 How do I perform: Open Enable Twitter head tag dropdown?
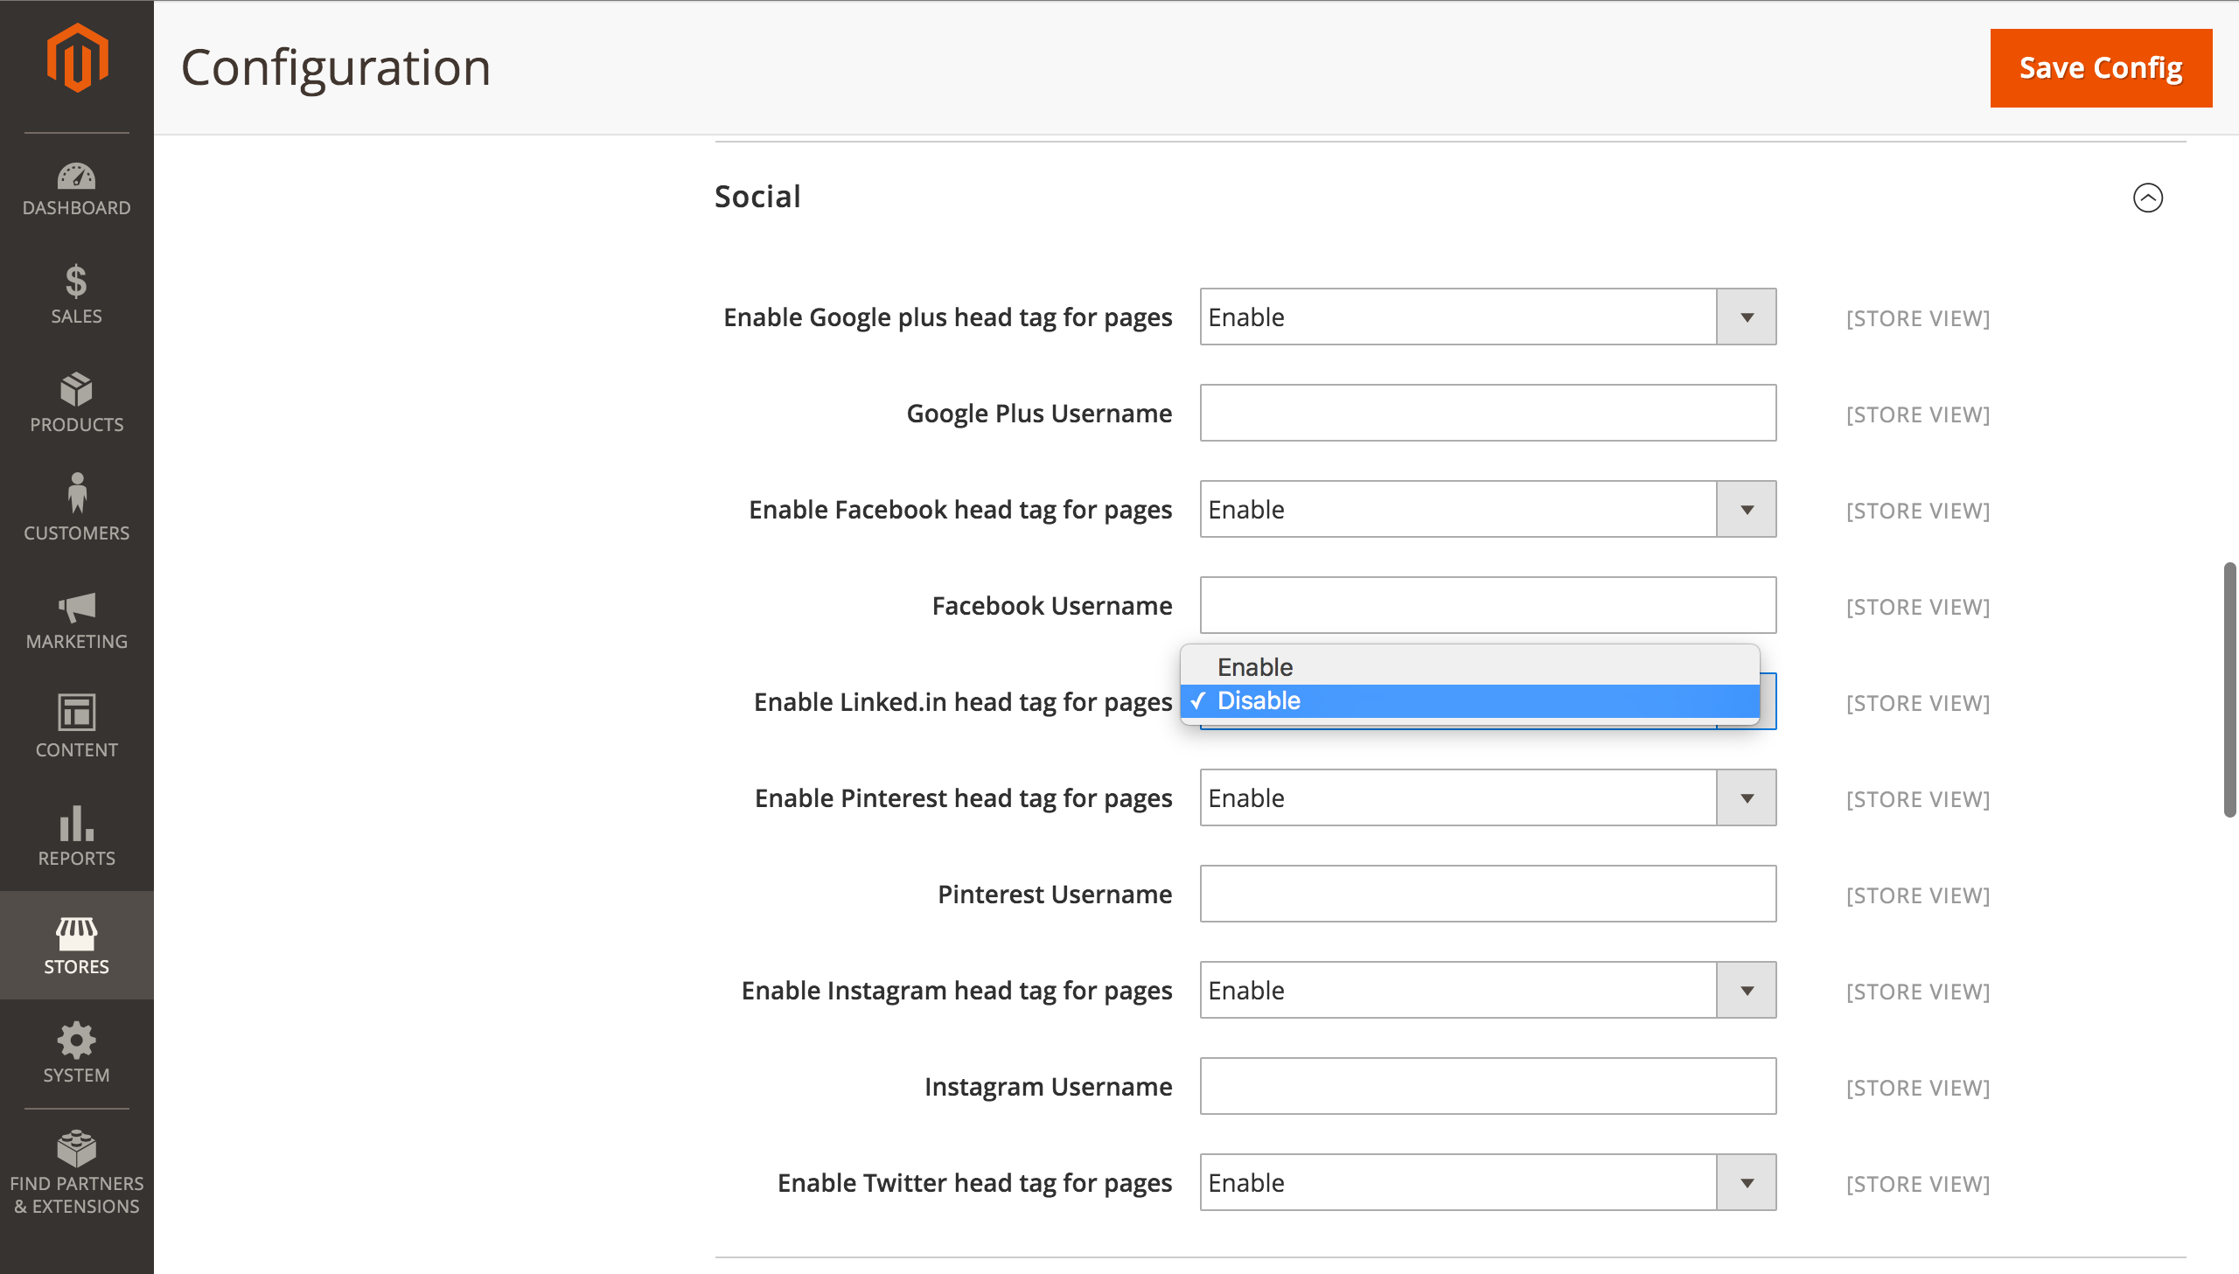[x=1488, y=1183]
